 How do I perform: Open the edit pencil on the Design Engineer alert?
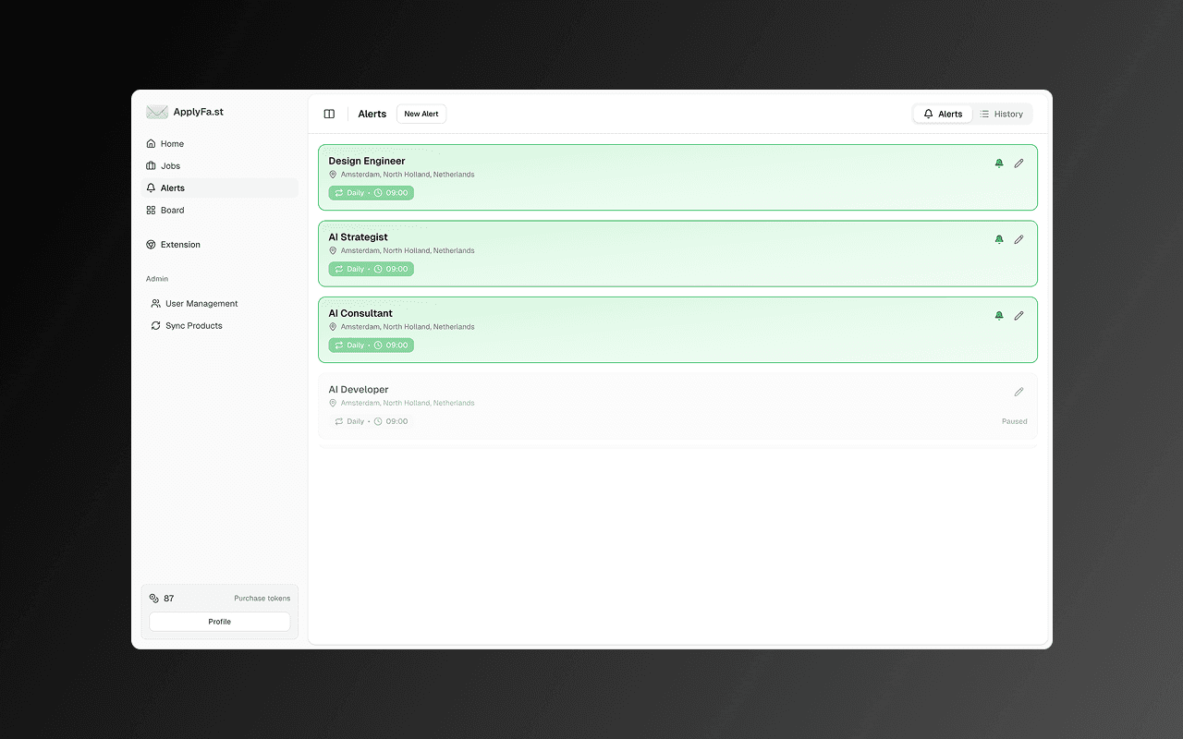click(x=1018, y=163)
